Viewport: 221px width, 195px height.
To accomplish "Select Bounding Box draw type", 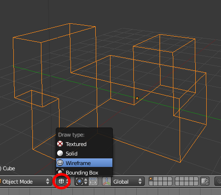I will [x=84, y=172].
